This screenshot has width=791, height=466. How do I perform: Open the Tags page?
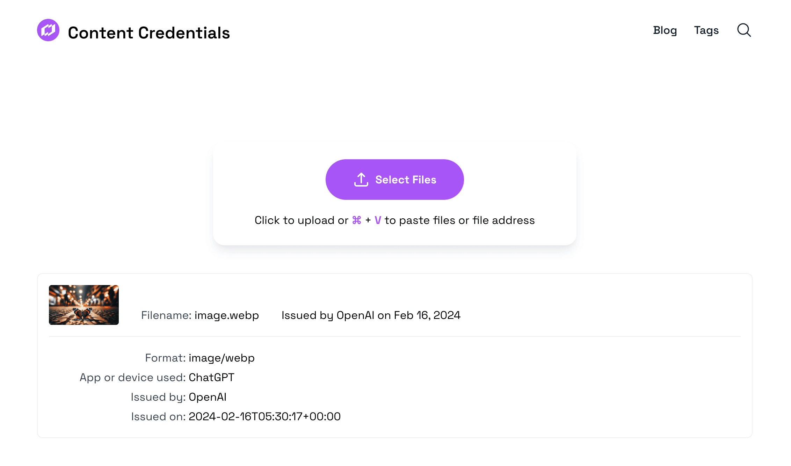tap(706, 30)
